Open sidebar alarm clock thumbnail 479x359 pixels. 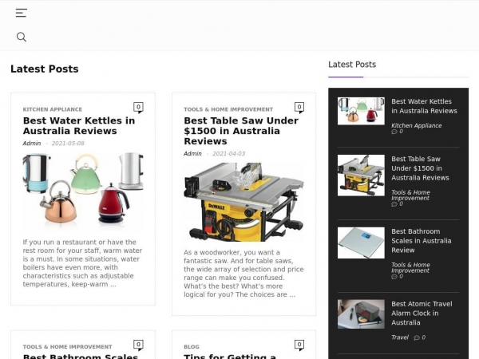click(x=361, y=314)
